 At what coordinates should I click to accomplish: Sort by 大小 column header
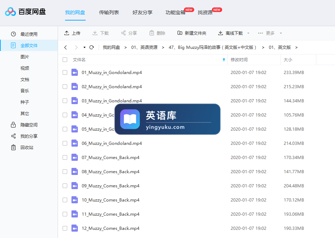(288, 59)
